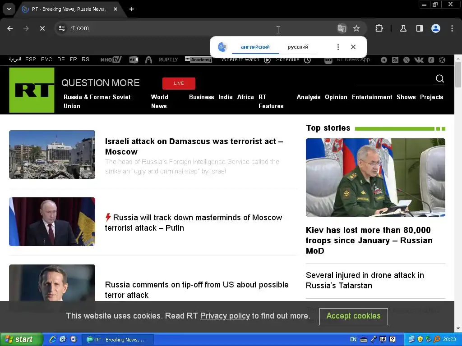Go to the Africa section

click(x=245, y=97)
